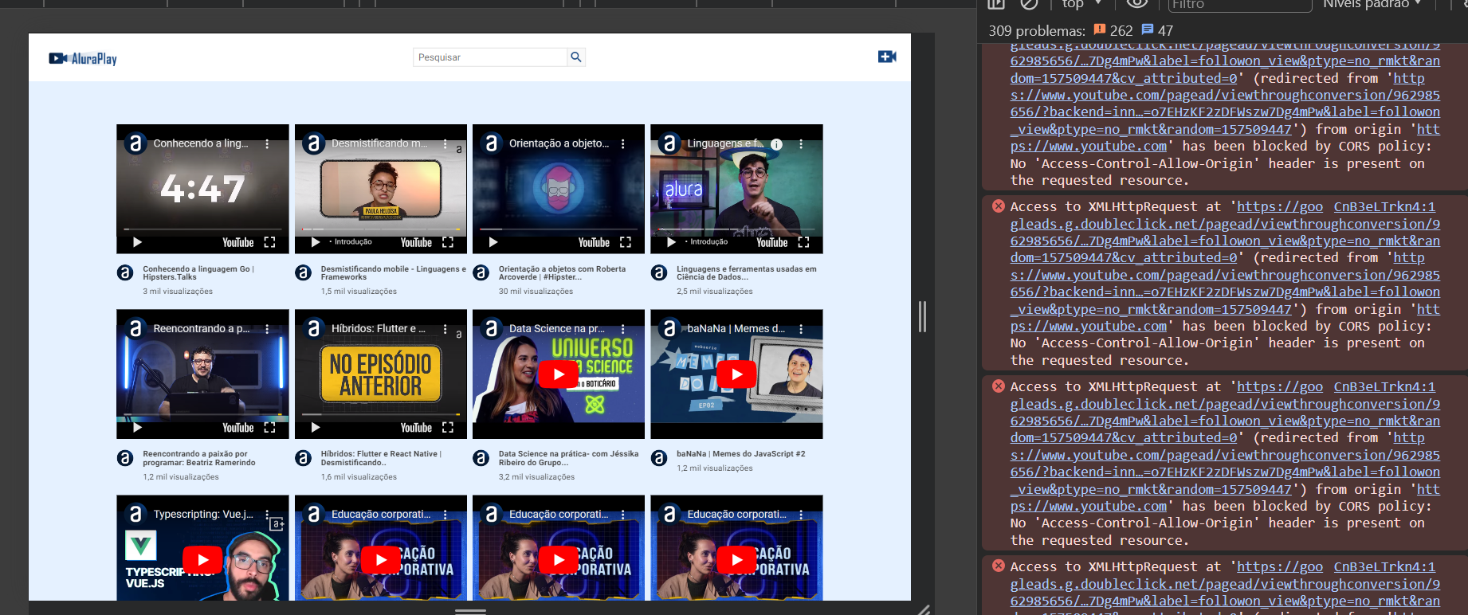The width and height of the screenshot is (1468, 615).
Task: Click 'Introdução' chapter label on Linguagens player
Action: click(709, 242)
